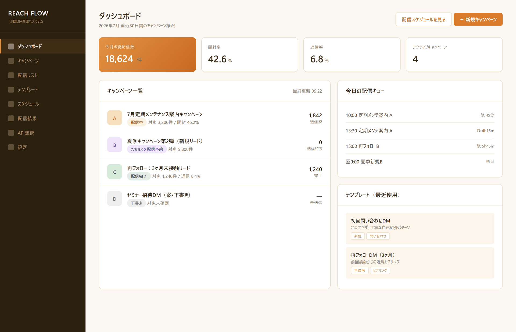This screenshot has width=516, height=332.
Task: Click campaign D letter badge
Action: click(114, 199)
